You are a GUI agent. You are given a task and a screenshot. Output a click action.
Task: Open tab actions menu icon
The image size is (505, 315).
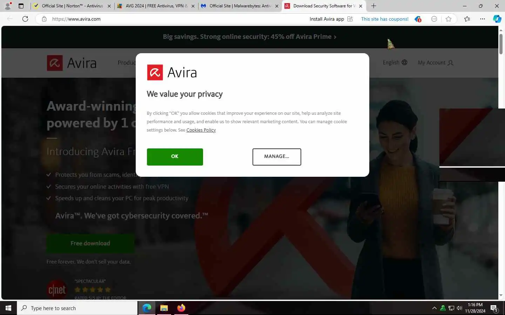coord(21,6)
